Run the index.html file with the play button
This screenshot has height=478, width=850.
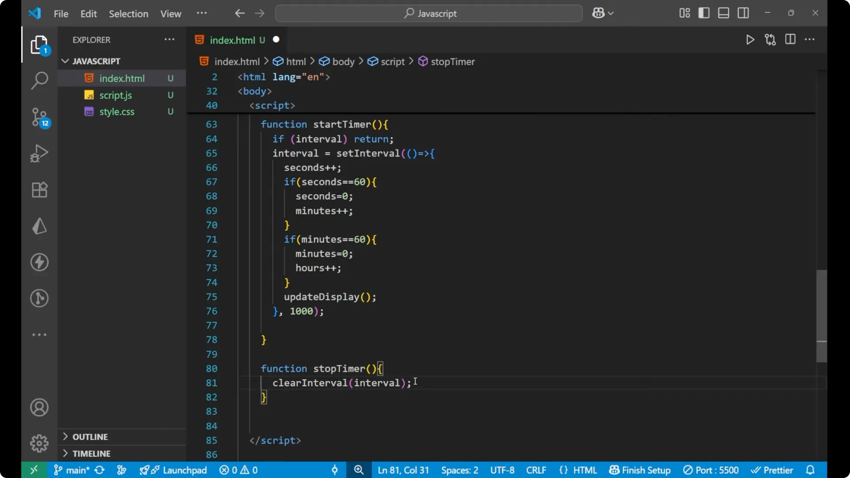[750, 39]
